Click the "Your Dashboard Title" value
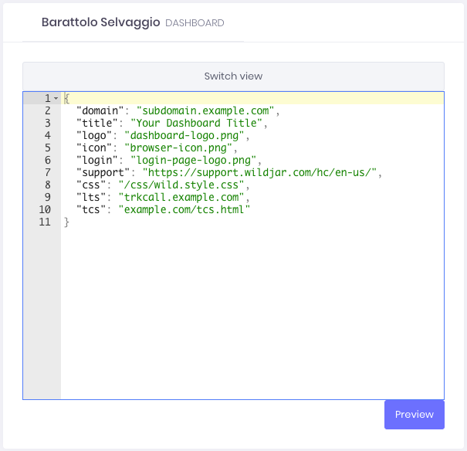 point(196,123)
